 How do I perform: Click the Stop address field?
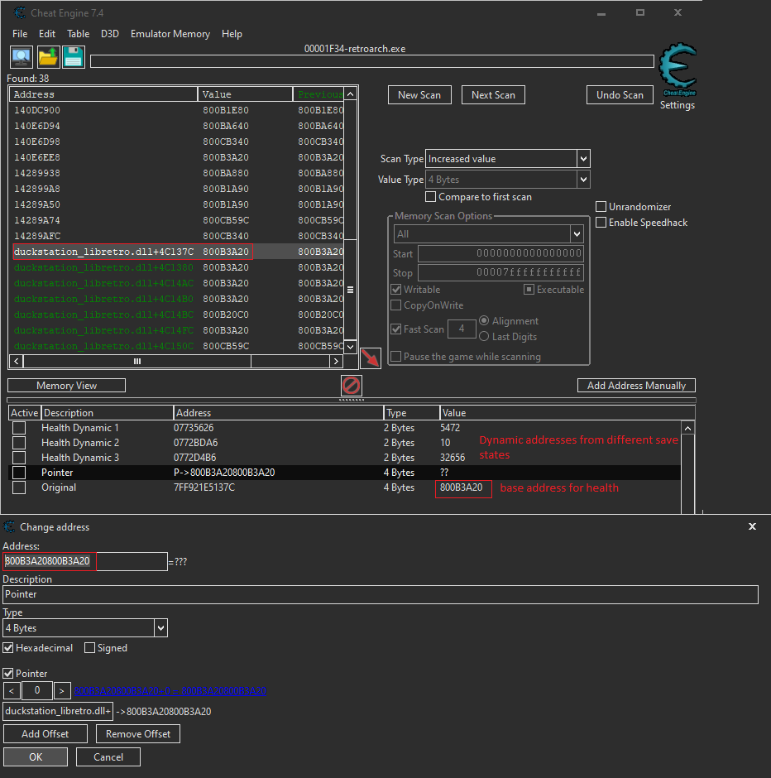(500, 272)
